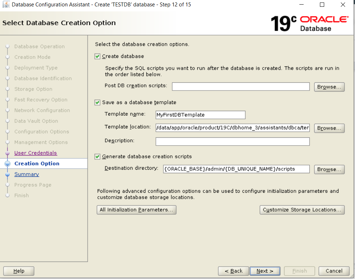Click the Java icon in the title bar
This screenshot has height=279, width=355.
coord(6,4)
